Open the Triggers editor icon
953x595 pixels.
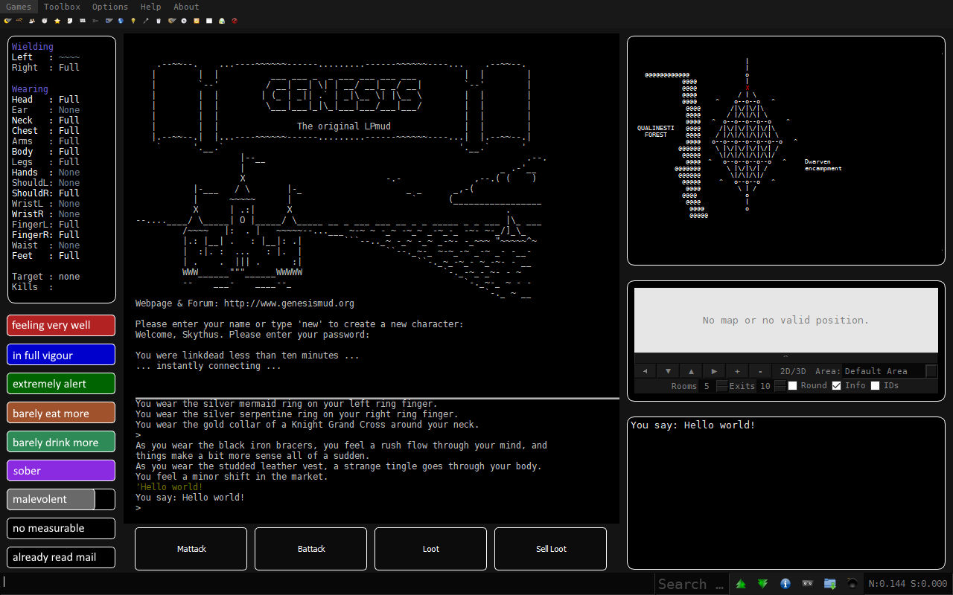tap(19, 21)
